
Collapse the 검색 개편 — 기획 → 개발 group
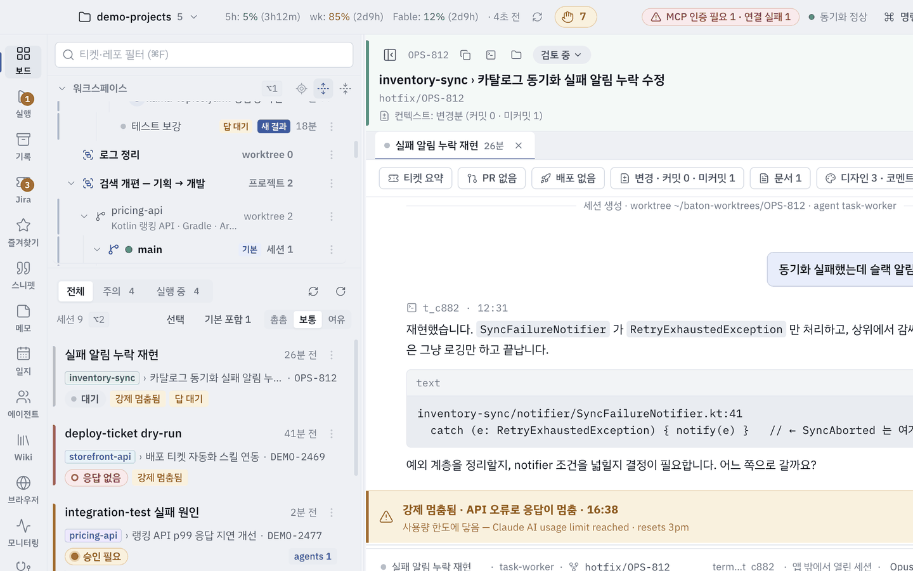point(71,183)
